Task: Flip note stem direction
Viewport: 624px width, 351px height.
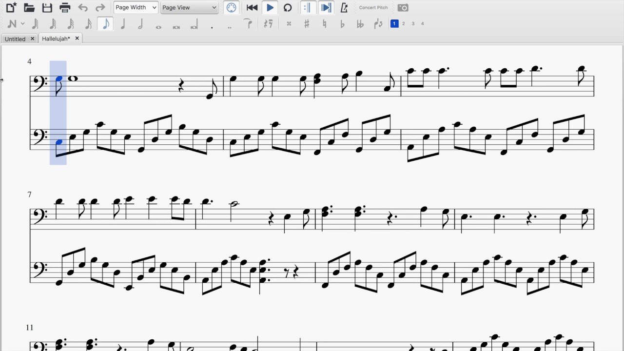Action: (x=378, y=23)
